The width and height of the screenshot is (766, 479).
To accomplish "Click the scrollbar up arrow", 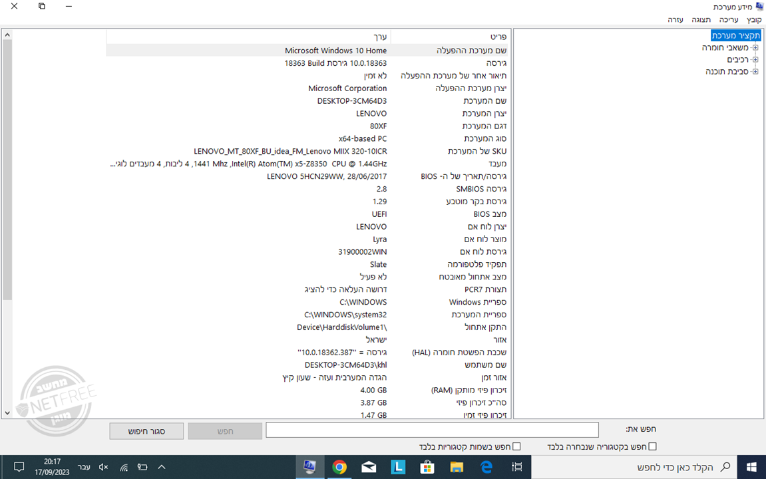I will (x=7, y=35).
